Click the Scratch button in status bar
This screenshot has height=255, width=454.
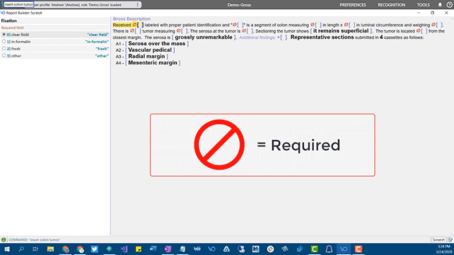pos(438,239)
